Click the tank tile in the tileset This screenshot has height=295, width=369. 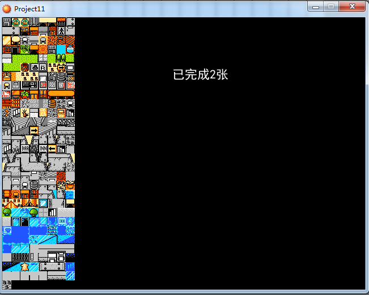pos(34,67)
